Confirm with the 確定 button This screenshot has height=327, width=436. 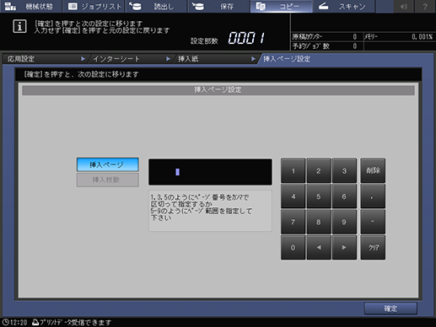coord(390,308)
